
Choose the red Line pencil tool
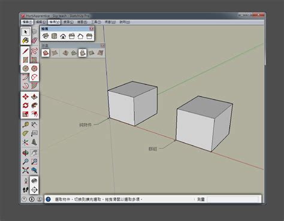pyautogui.click(x=25, y=52)
